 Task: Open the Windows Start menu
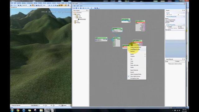[12, 110]
